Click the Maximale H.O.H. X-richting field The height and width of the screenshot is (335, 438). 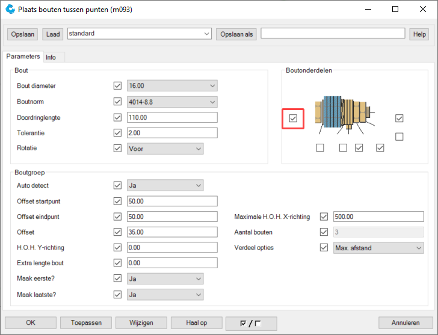coord(378,217)
